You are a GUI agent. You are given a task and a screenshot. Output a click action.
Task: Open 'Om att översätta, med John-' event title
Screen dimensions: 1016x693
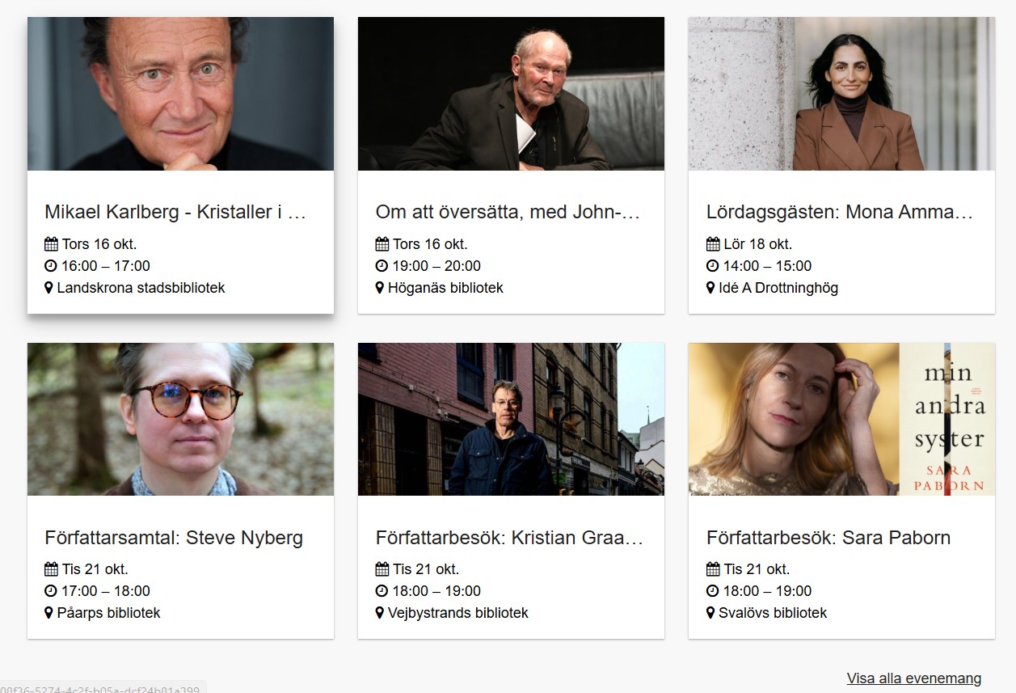(508, 212)
